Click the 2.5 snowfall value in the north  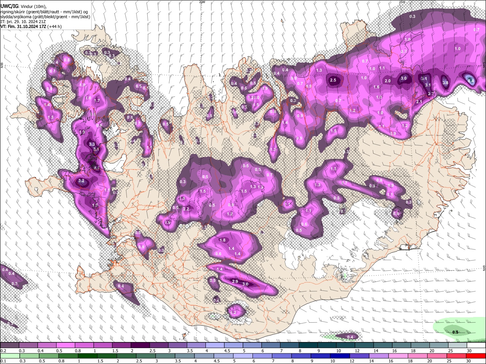click(333, 80)
